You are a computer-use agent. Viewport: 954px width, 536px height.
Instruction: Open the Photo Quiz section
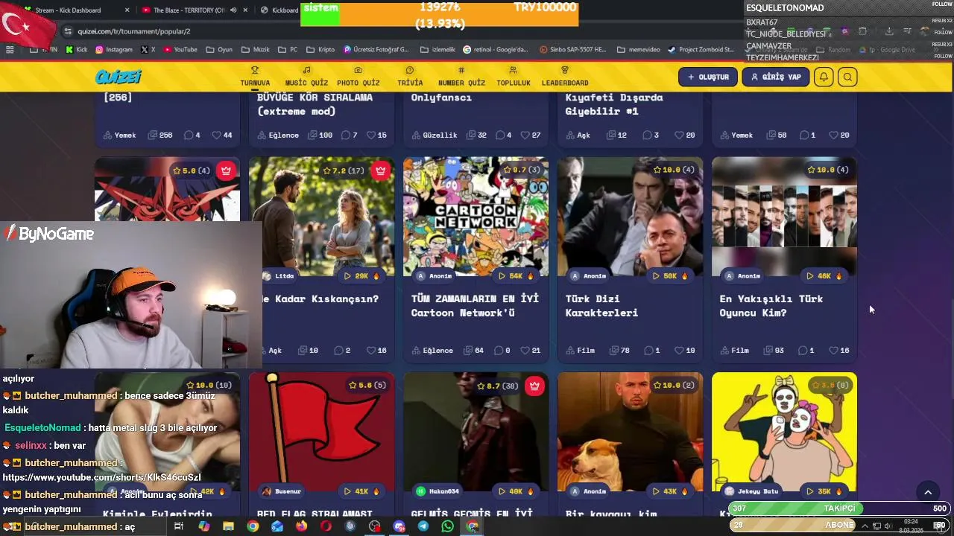(358, 77)
